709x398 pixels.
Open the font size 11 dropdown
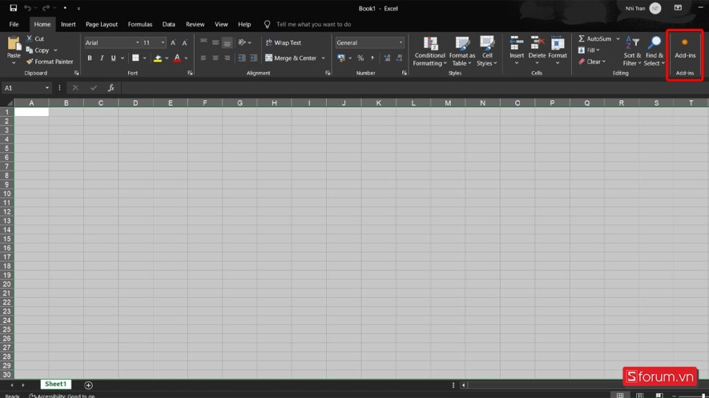(163, 42)
